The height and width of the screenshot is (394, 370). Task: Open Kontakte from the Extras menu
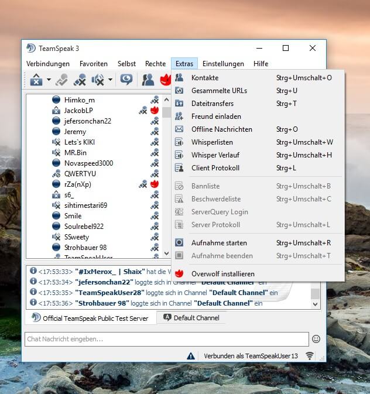[258, 78]
